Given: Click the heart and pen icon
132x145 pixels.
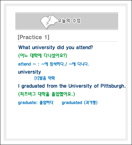Looking at the screenshot, I should (48, 21).
